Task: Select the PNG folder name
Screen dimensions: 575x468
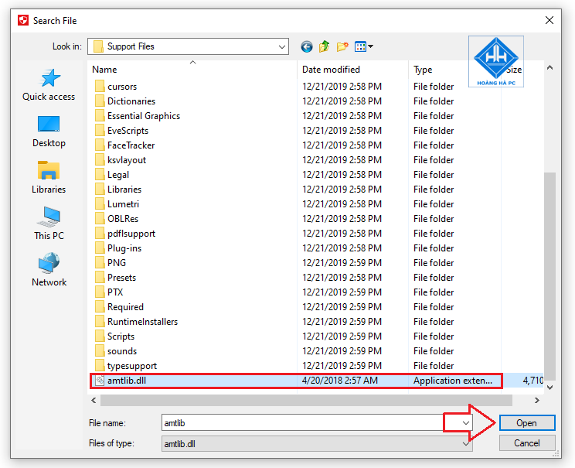Action: [117, 263]
